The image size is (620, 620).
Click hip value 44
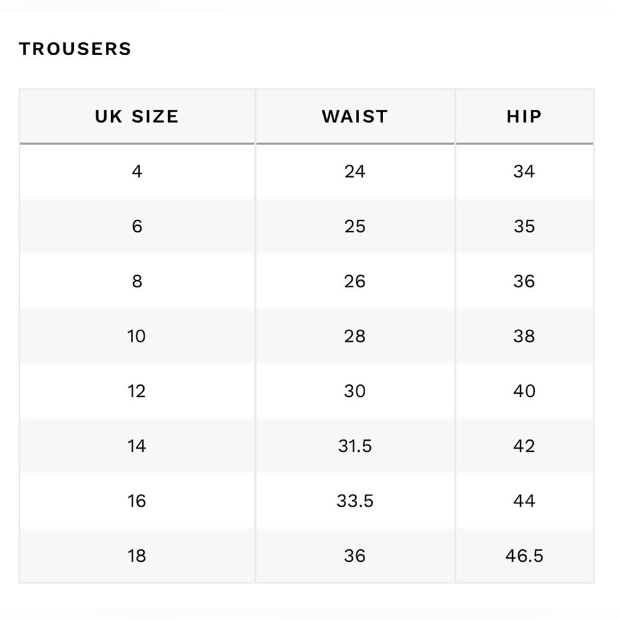tap(524, 501)
